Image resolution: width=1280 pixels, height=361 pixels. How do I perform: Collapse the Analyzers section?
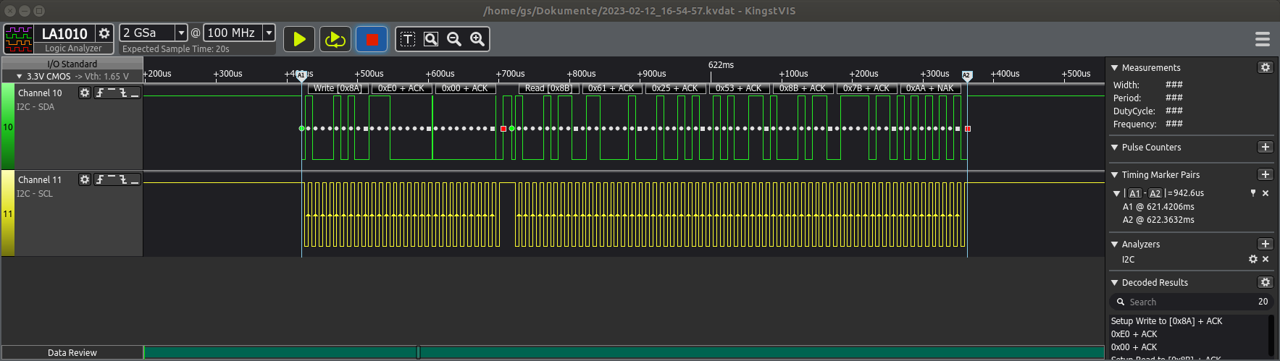pyautogui.click(x=1115, y=244)
